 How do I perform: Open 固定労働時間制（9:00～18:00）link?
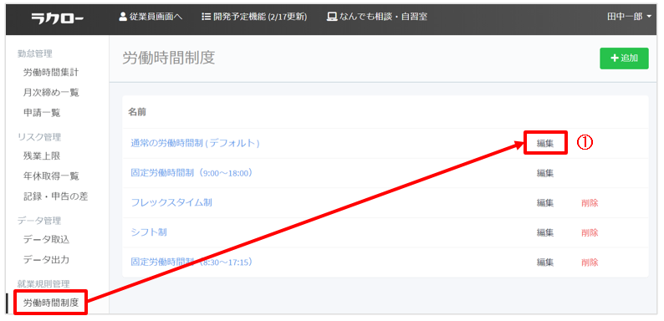192,173
